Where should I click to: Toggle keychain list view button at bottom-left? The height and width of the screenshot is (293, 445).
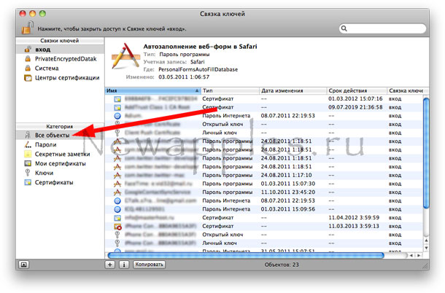click(x=24, y=265)
